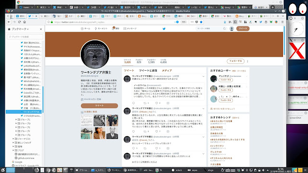This screenshot has height=173, width=308.
Task: Open Twitter 通知 notifications link
Action: 115,29
